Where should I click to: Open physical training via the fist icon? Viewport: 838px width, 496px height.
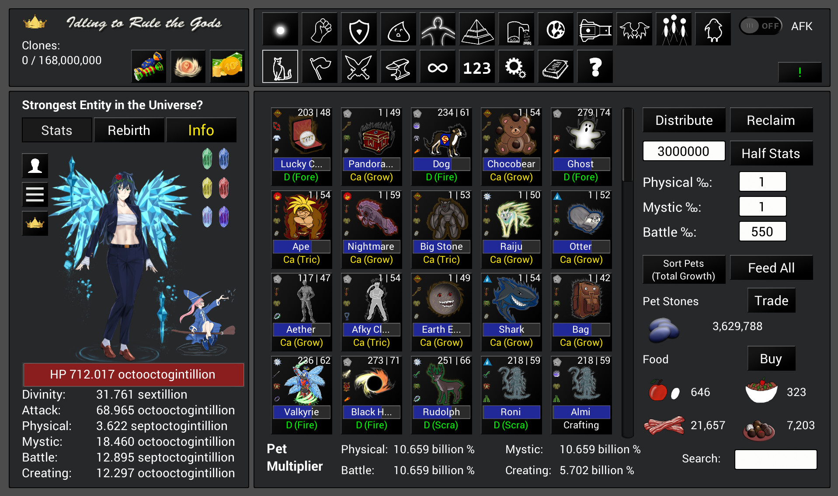pos(319,29)
